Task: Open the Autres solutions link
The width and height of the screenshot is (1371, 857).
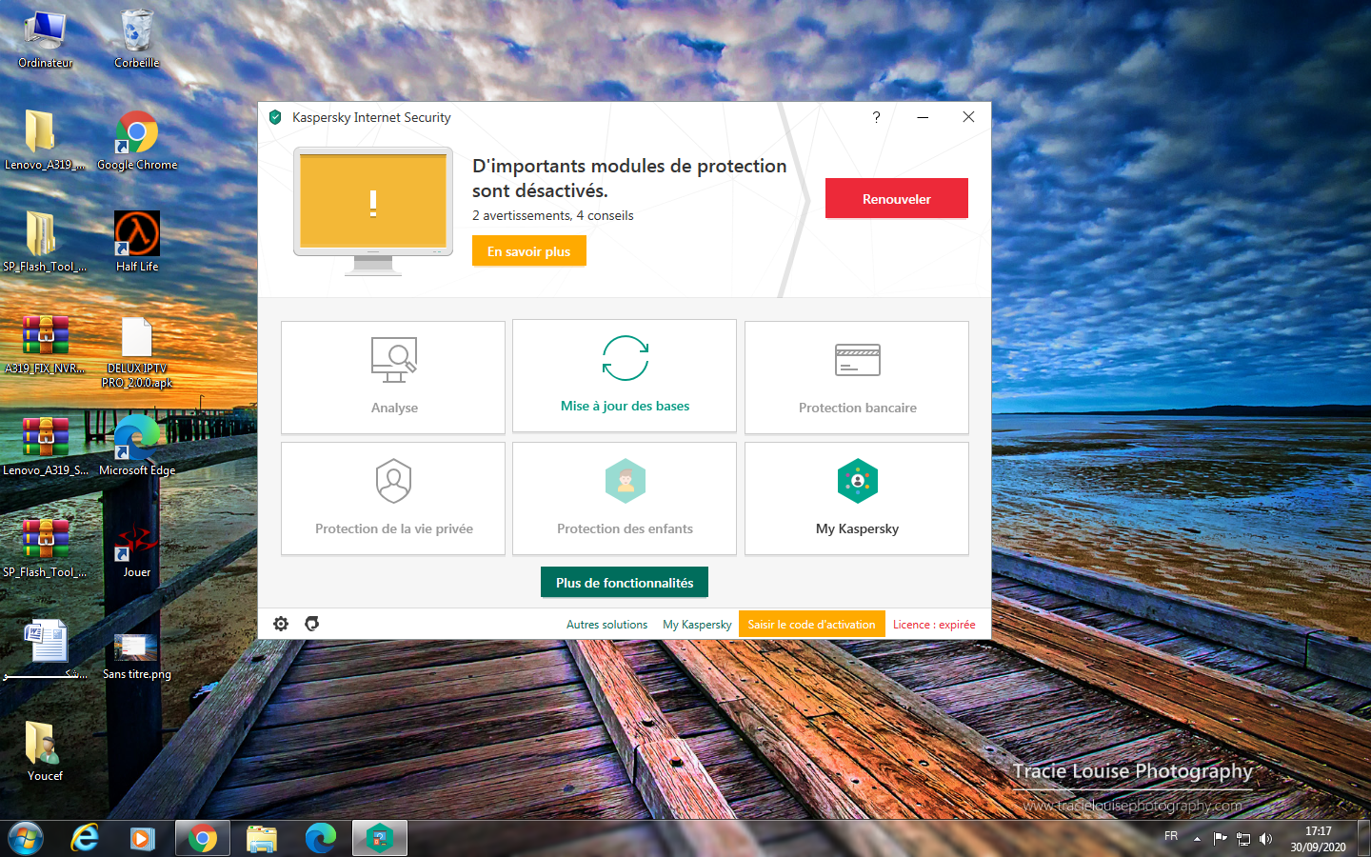Action: 606,625
